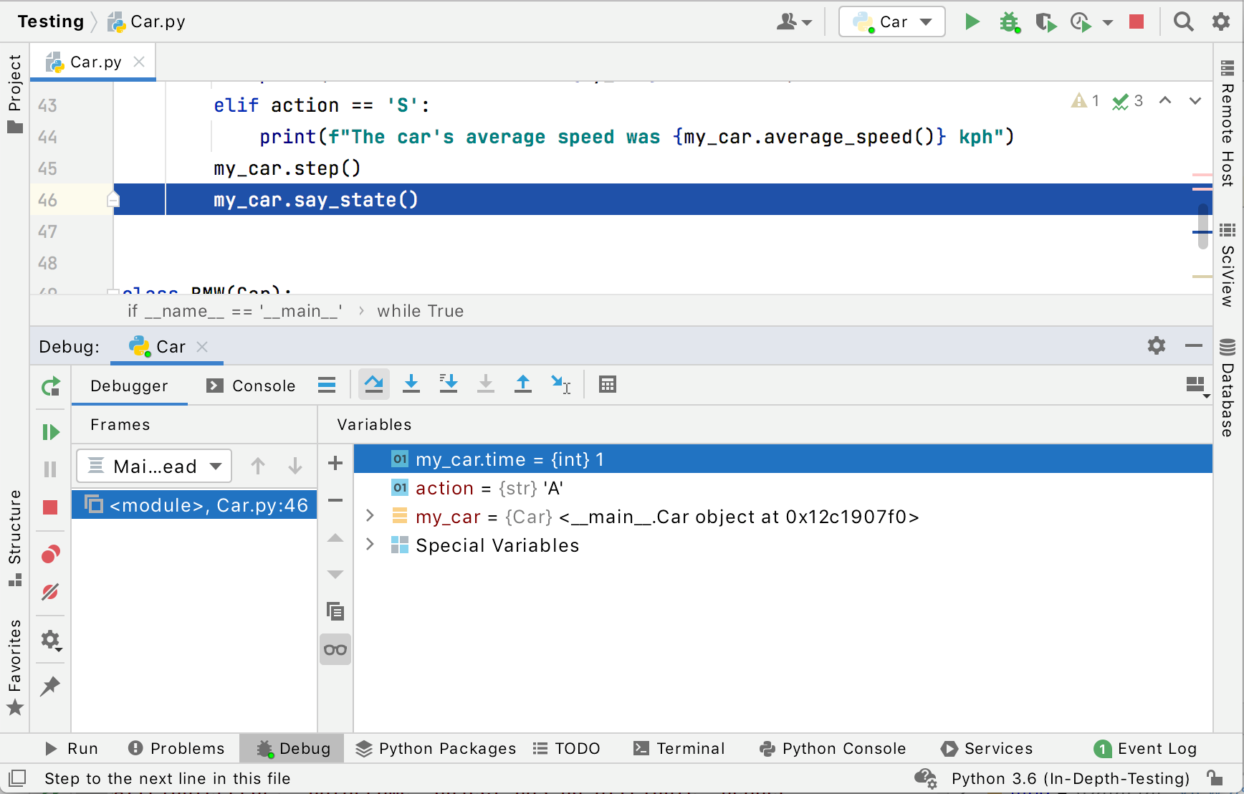
Task: View breakpoints with the red circles icon
Action: tap(50, 554)
